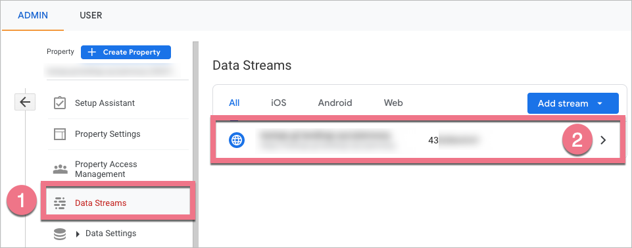Click the Property Access Management people icon
Screen dimensions: 632x248
coord(60,169)
